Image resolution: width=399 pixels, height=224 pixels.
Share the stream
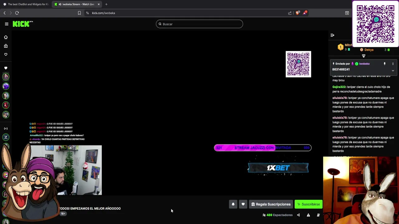point(298,215)
